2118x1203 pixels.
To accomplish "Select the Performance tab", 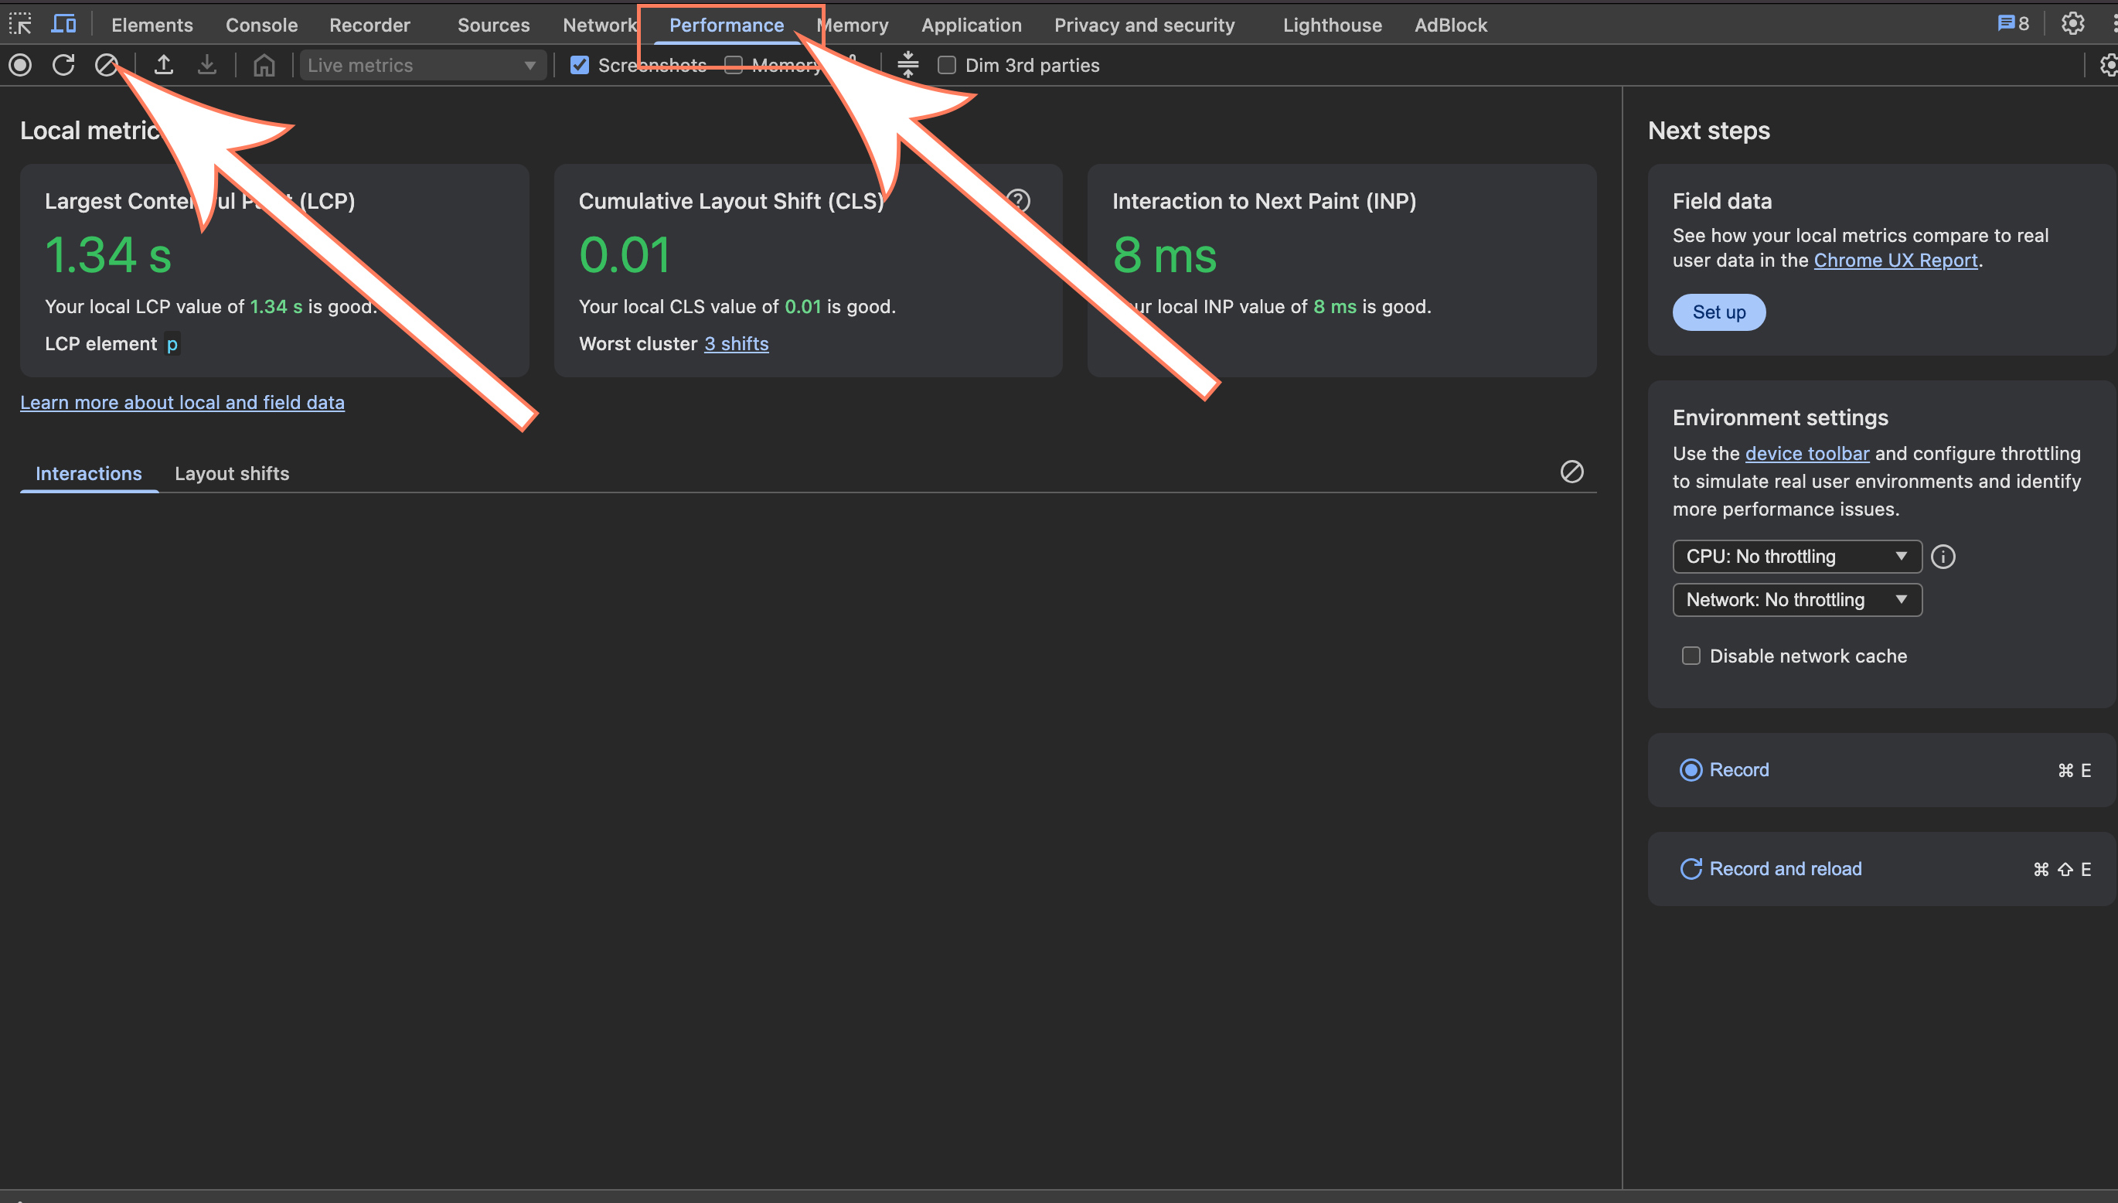I will pos(727,25).
